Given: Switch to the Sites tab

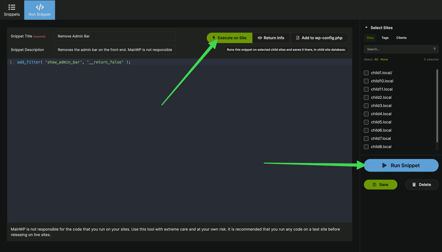Looking at the screenshot, I should click(370, 38).
